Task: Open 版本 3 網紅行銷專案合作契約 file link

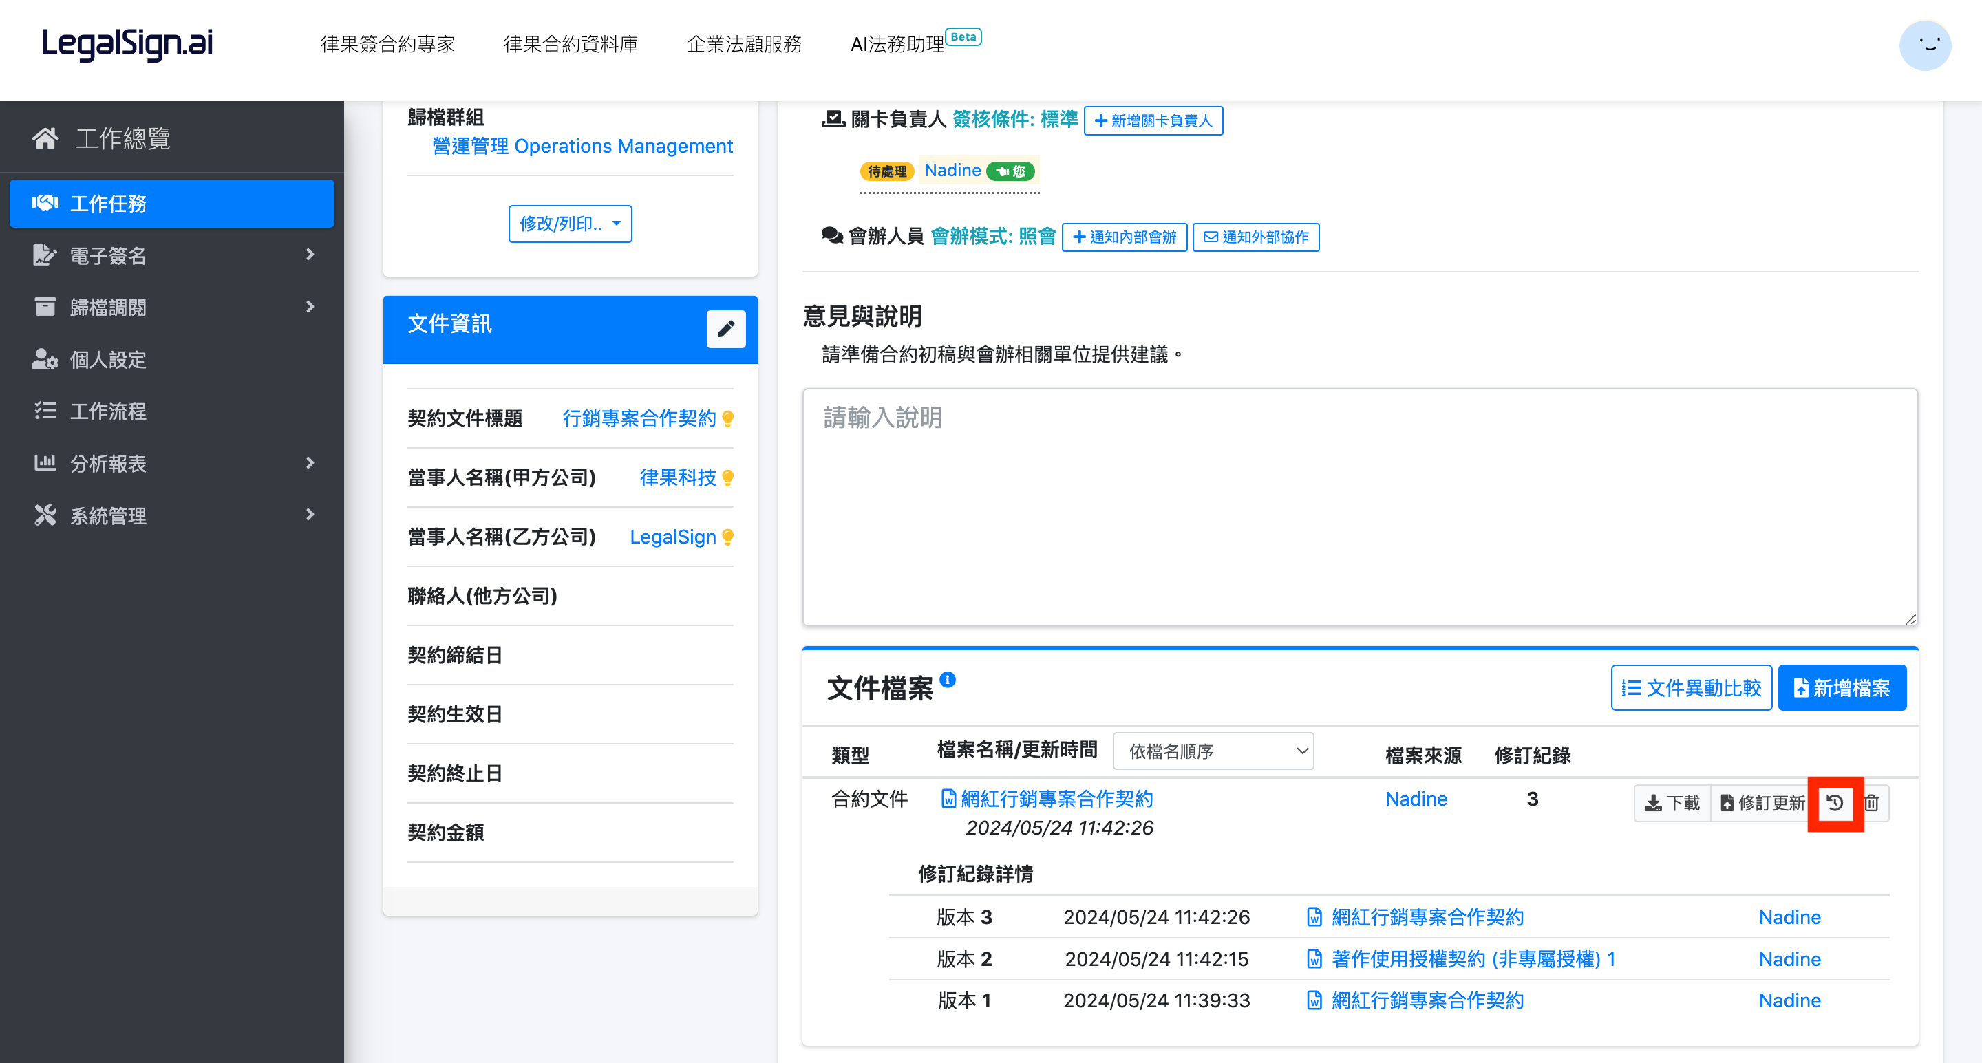Action: pyautogui.click(x=1427, y=917)
